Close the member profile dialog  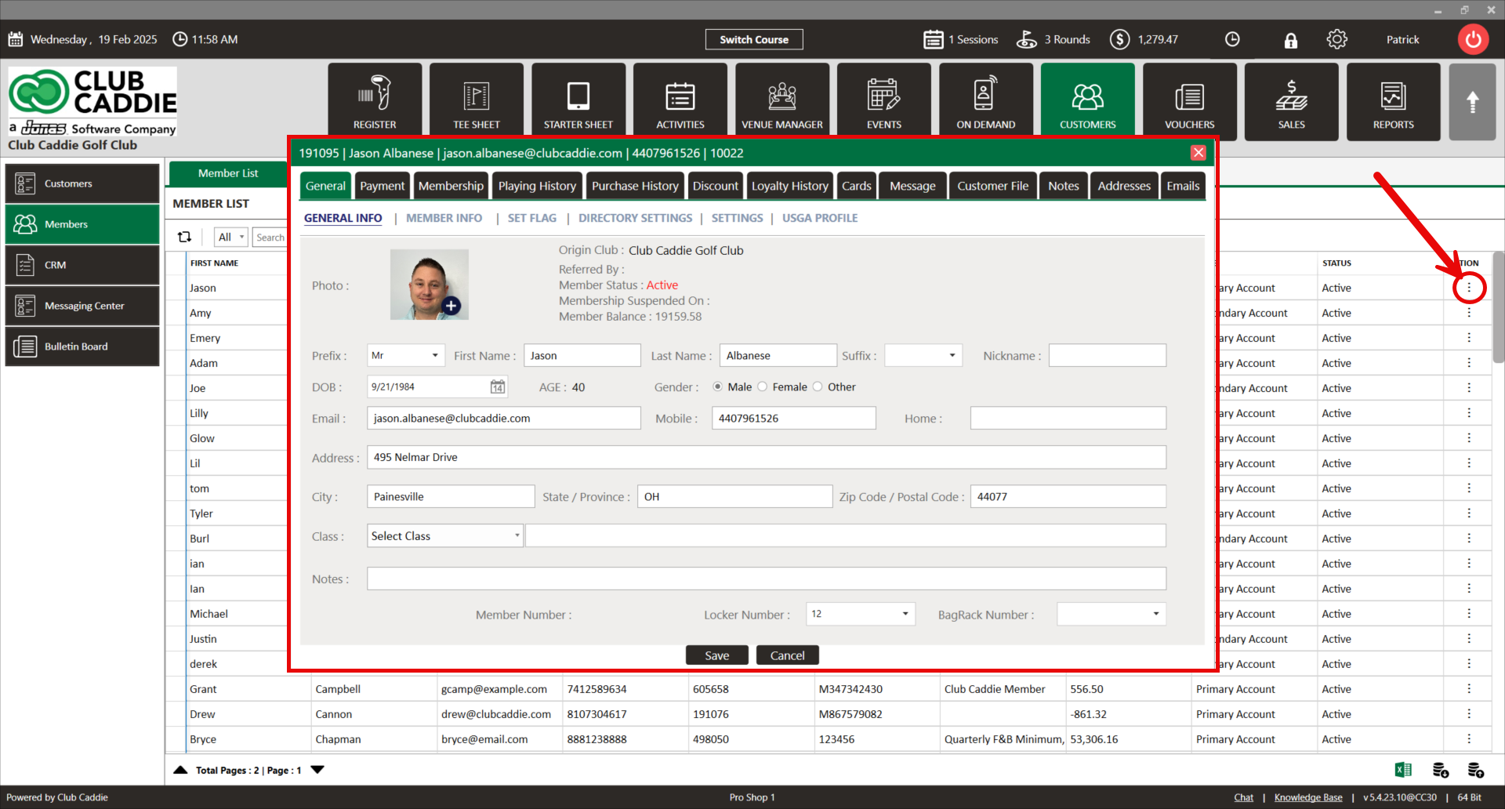click(1199, 153)
